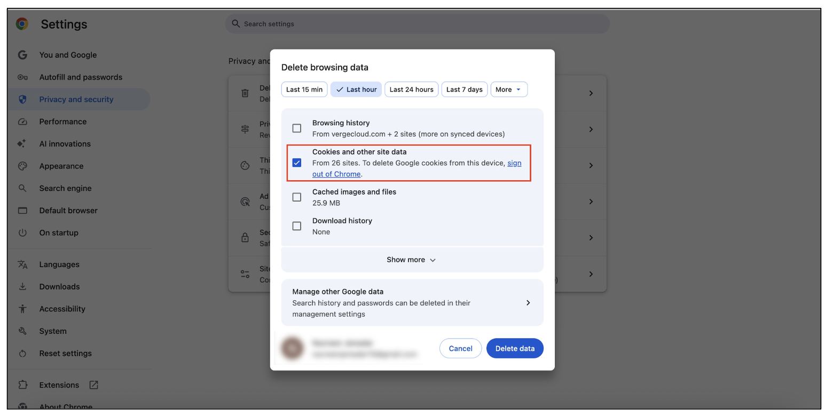The height and width of the screenshot is (417, 833).
Task: Select the On startup power icon
Action: 23,232
